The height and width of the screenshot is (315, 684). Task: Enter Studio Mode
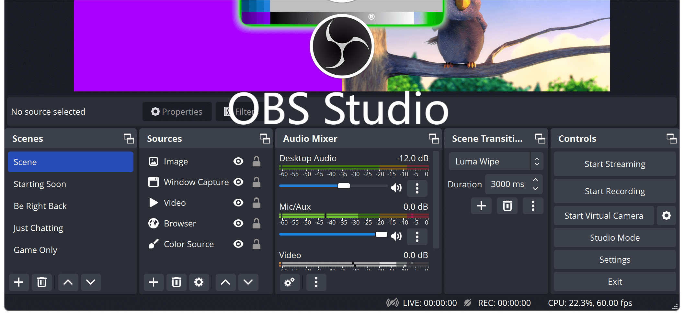point(614,237)
